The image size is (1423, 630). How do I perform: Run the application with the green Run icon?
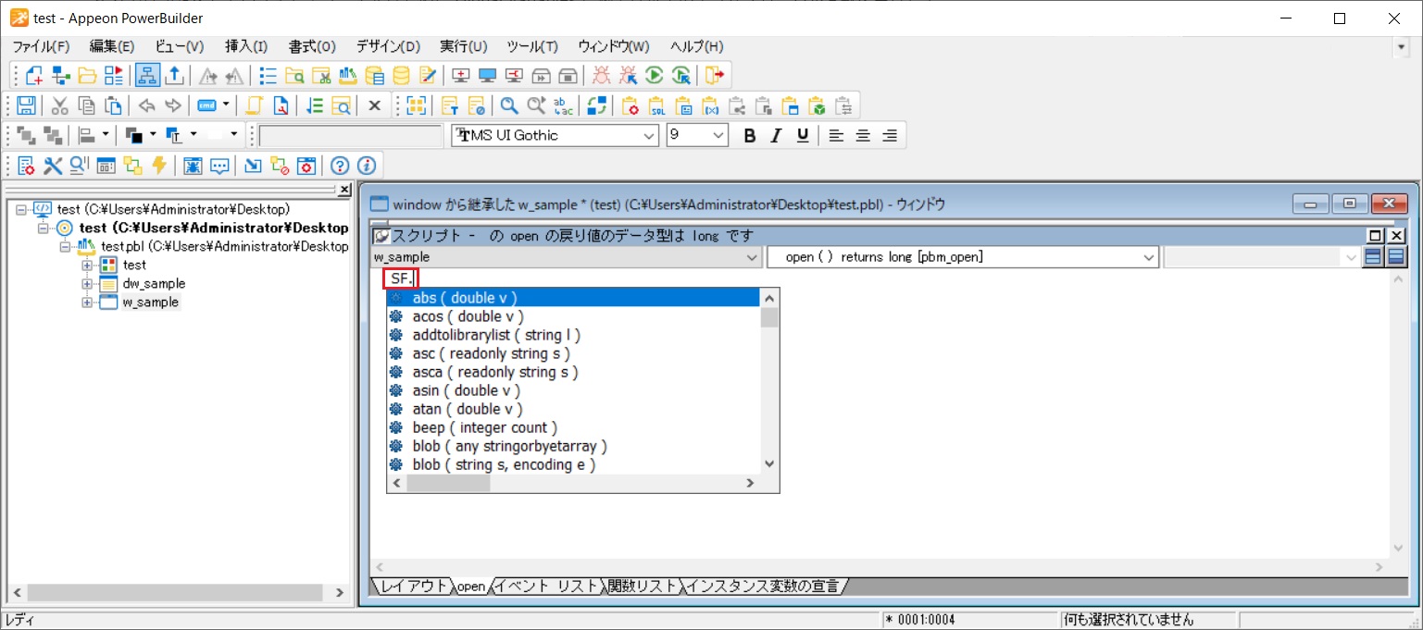click(x=654, y=75)
